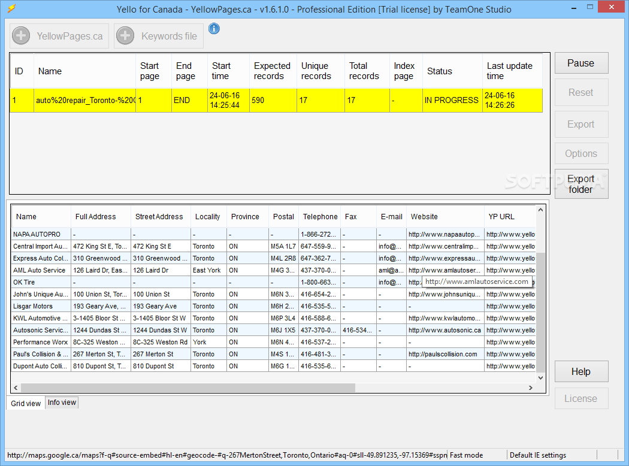Screen dimensions: 629x466
Task: Click the Fax column header
Action: [358, 217]
